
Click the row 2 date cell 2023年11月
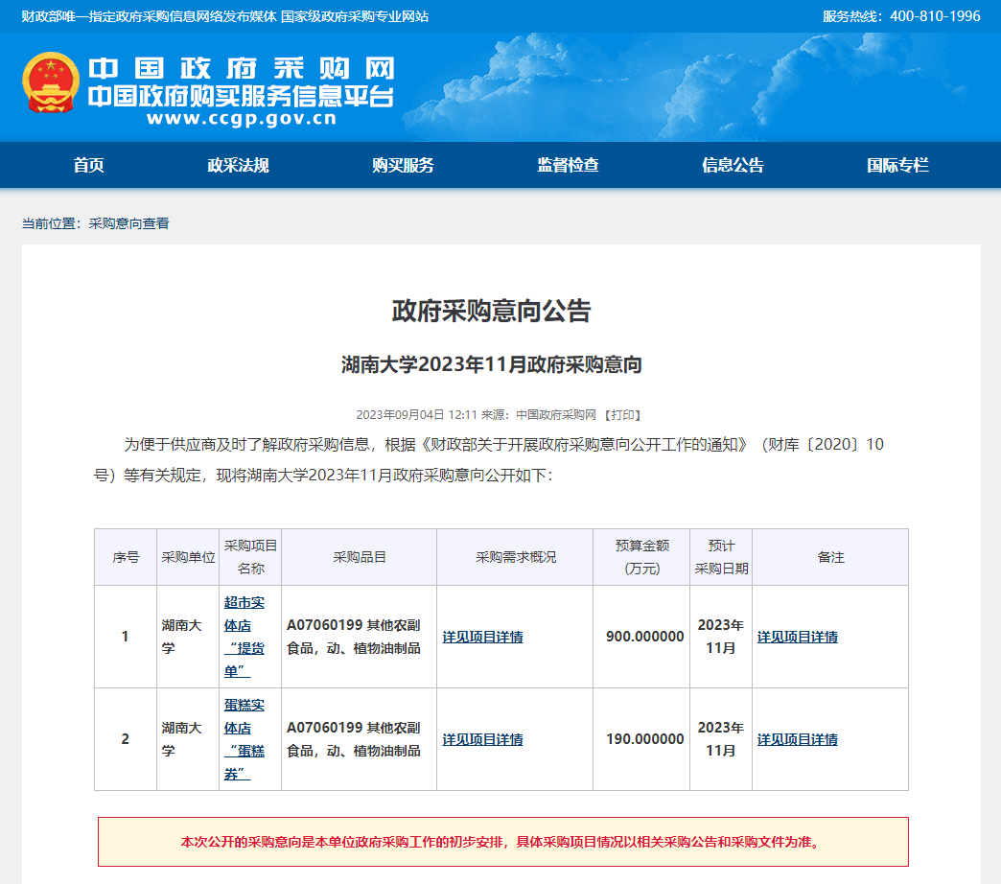point(721,739)
